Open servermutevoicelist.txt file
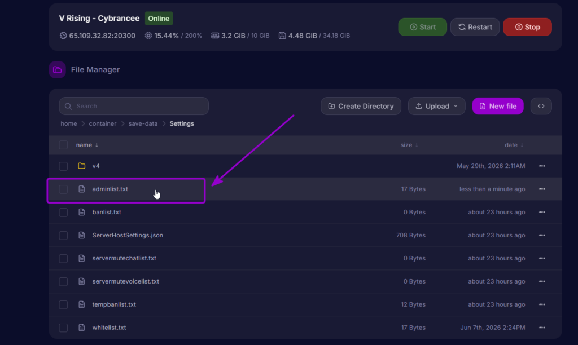This screenshot has width=578, height=345. [126, 281]
